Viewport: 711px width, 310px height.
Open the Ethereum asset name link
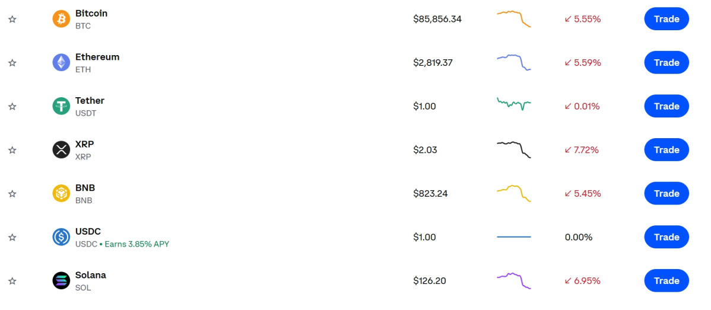(x=97, y=57)
